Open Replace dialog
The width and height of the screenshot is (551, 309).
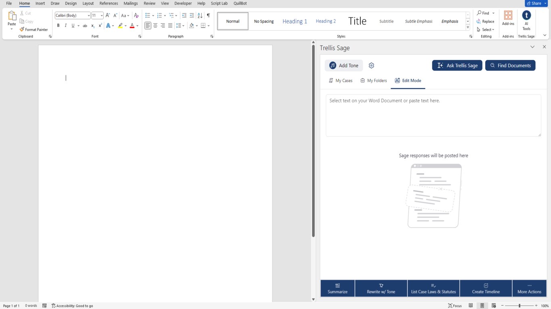point(485,21)
